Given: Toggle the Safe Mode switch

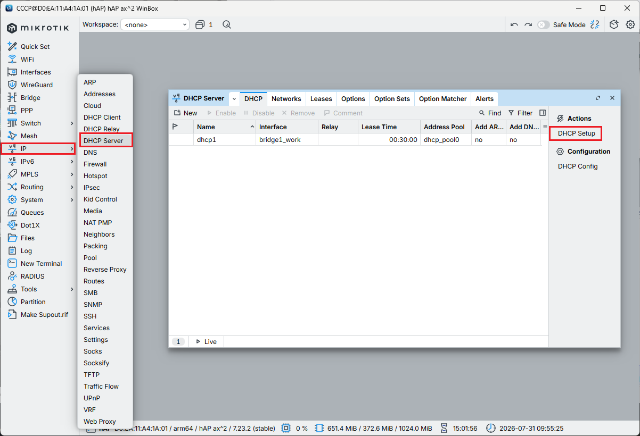Looking at the screenshot, I should click(543, 24).
